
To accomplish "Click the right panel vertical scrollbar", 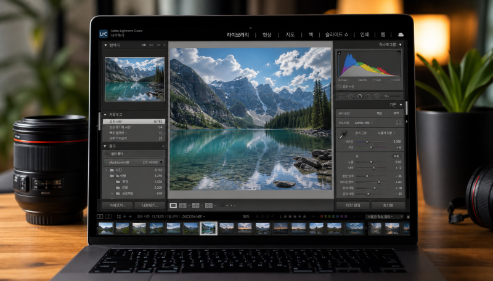I will click(x=407, y=108).
